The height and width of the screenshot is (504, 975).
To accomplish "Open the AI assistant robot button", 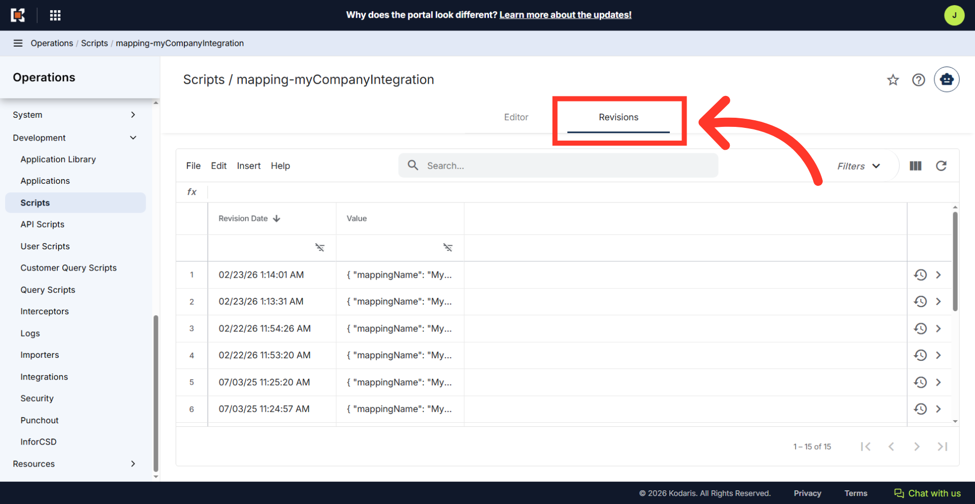I will 947,79.
